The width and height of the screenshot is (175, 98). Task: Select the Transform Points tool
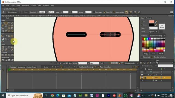(6, 23)
